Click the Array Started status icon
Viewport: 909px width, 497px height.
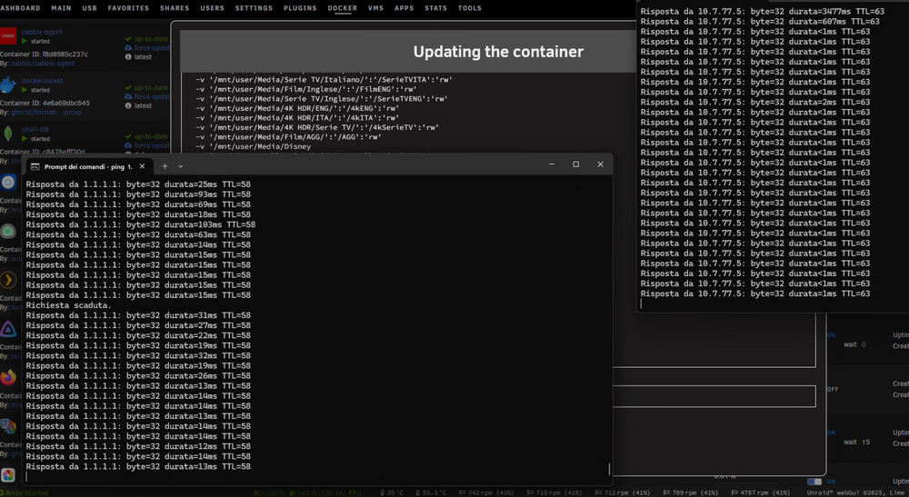[x=3, y=493]
